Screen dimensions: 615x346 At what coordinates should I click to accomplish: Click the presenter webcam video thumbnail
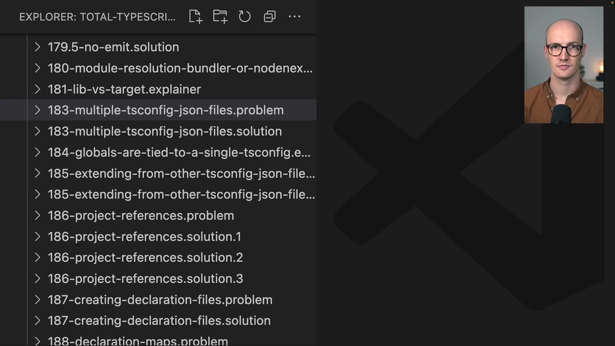pyautogui.click(x=563, y=65)
